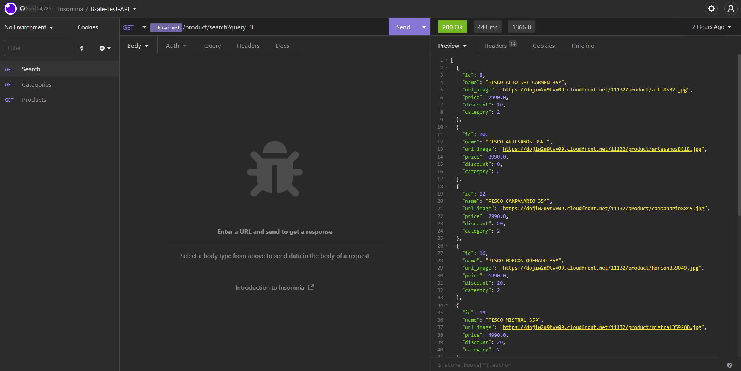Image resolution: width=741 pixels, height=371 pixels.
Task: Open the Docs tab
Action: pos(282,46)
